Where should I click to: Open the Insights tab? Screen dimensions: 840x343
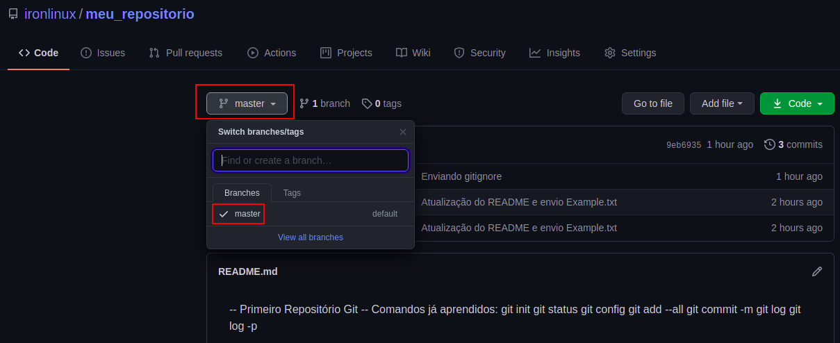554,53
